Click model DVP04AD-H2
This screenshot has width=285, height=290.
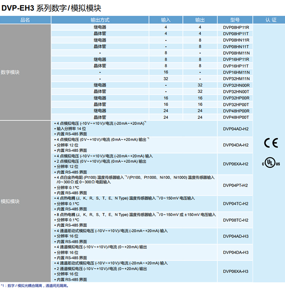tap(236, 129)
